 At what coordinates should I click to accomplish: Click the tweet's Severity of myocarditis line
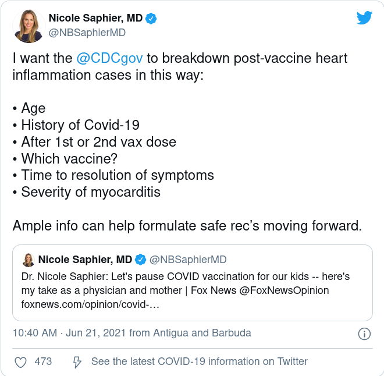pos(87,192)
